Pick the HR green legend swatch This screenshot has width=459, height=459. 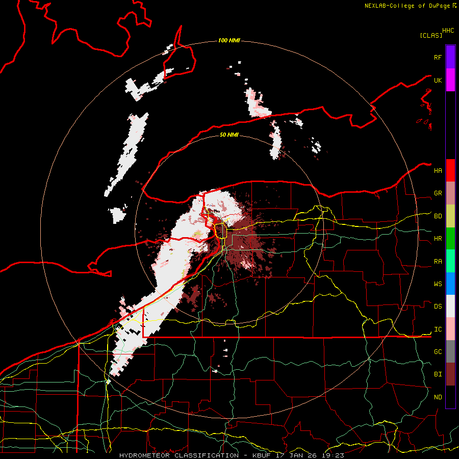click(450, 239)
